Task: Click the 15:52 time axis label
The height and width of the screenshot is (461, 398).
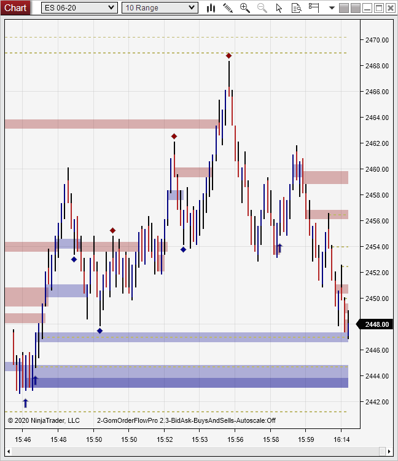Action: (x=165, y=439)
